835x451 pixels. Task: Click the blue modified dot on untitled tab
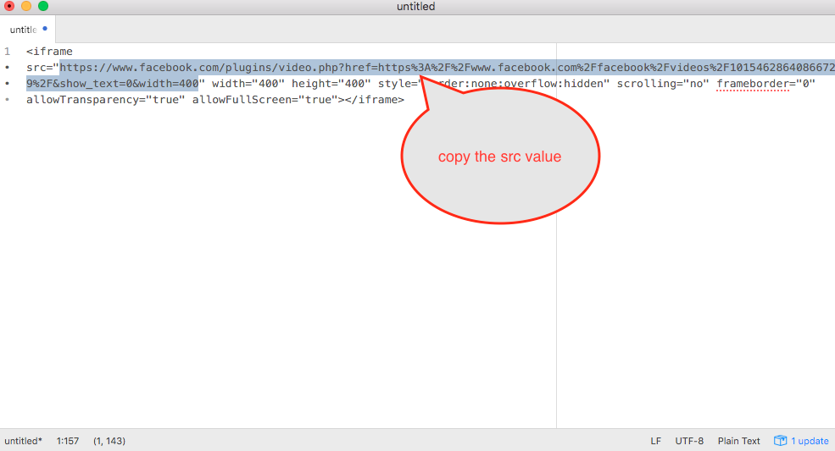coord(45,29)
